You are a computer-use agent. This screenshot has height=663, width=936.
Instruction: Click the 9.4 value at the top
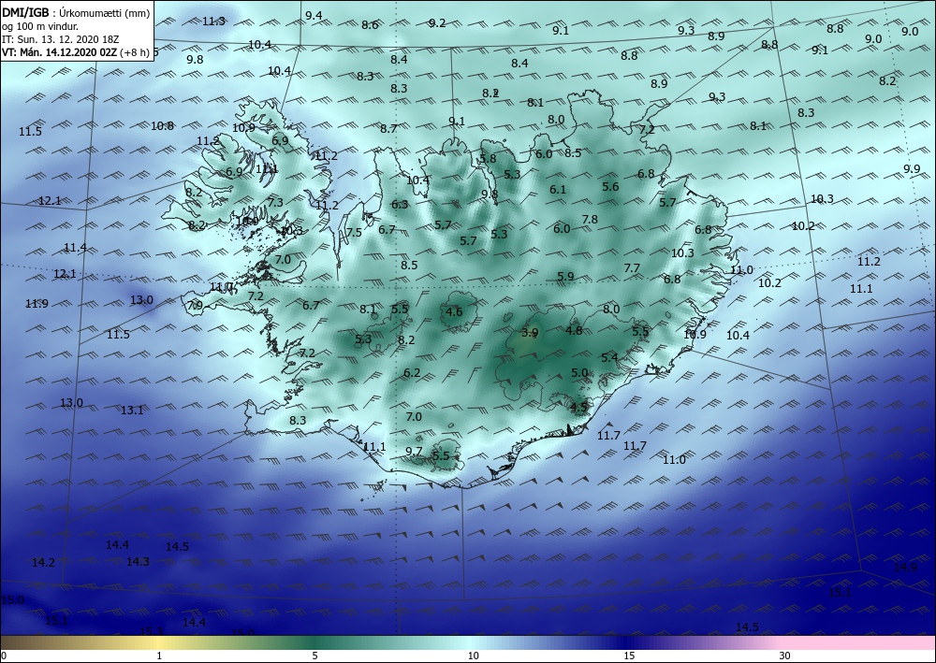314,16
